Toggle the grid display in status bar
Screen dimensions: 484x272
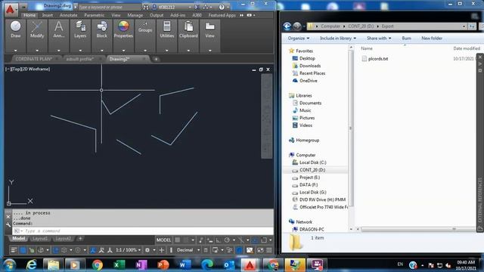(178, 240)
